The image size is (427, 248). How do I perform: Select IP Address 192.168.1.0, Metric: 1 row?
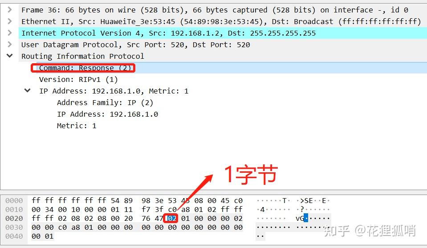(114, 91)
